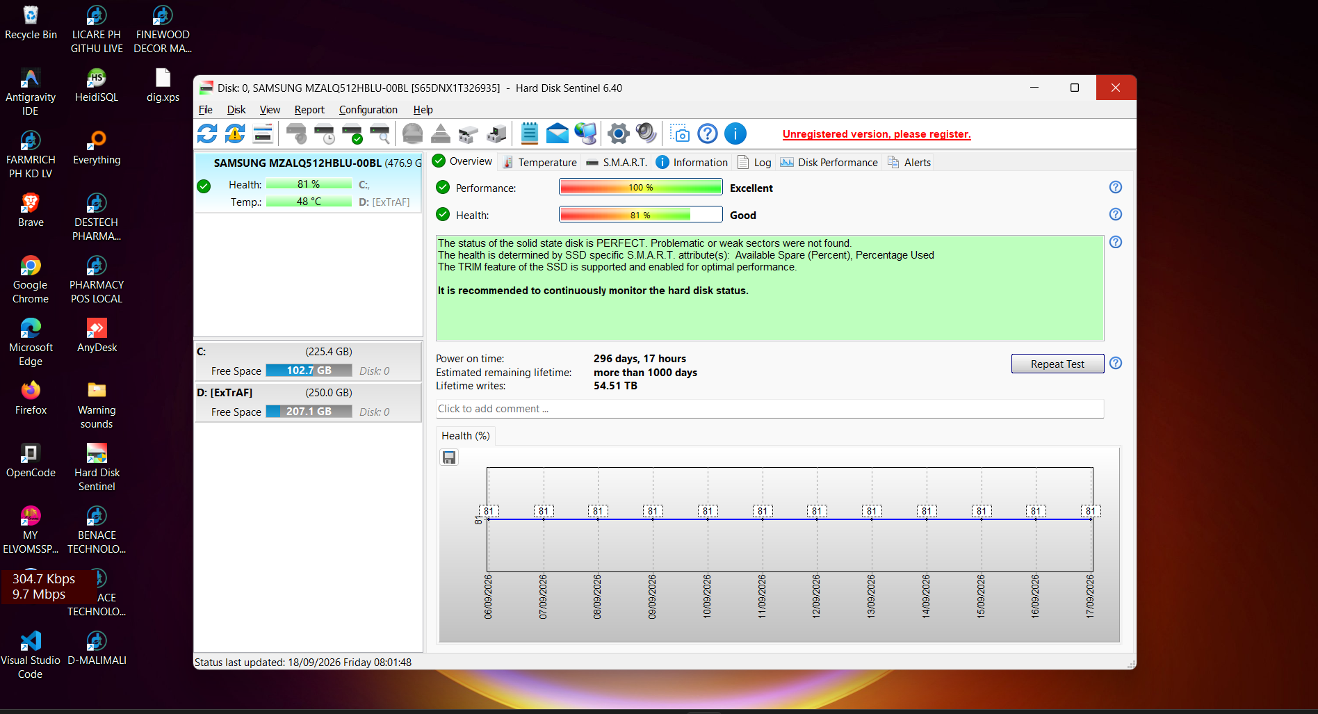Viewport: 1318px width, 714px height.
Task: Click the save icon above Health graph
Action: tap(449, 457)
